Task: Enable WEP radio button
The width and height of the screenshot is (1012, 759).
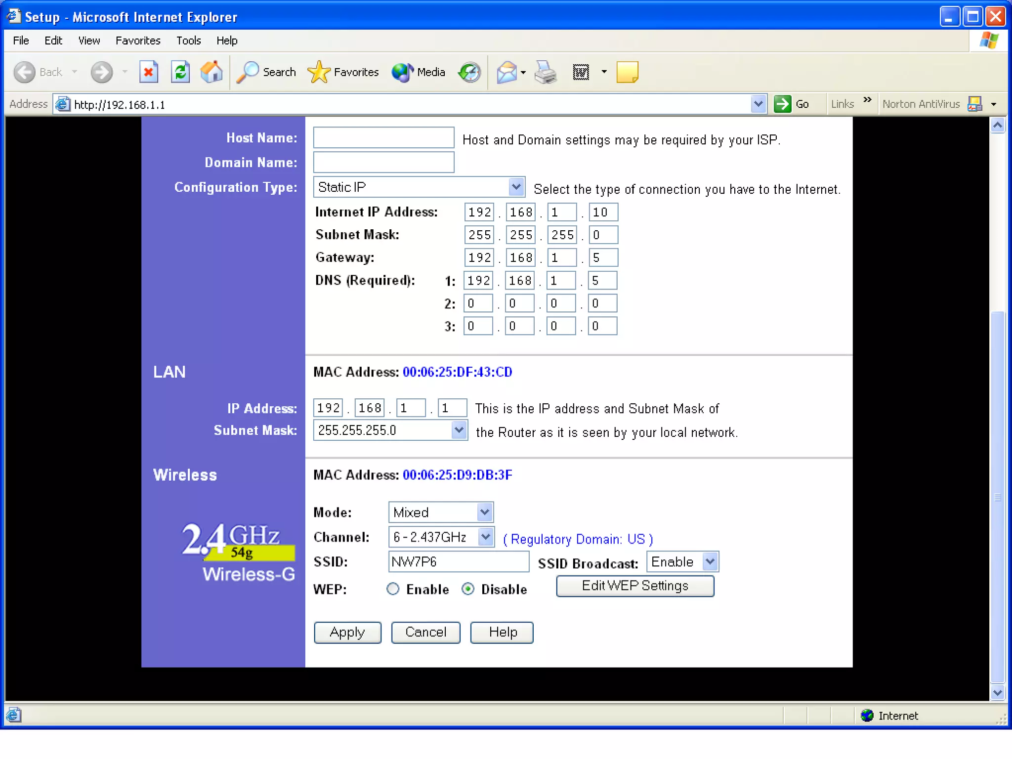Action: coord(393,589)
